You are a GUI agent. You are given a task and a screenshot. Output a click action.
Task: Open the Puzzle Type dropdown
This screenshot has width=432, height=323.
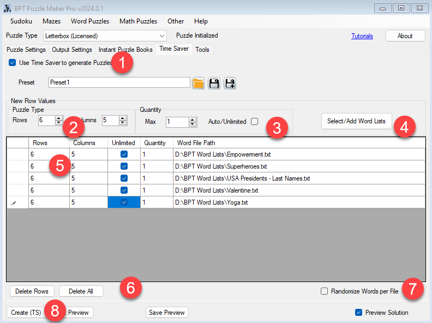click(161, 36)
